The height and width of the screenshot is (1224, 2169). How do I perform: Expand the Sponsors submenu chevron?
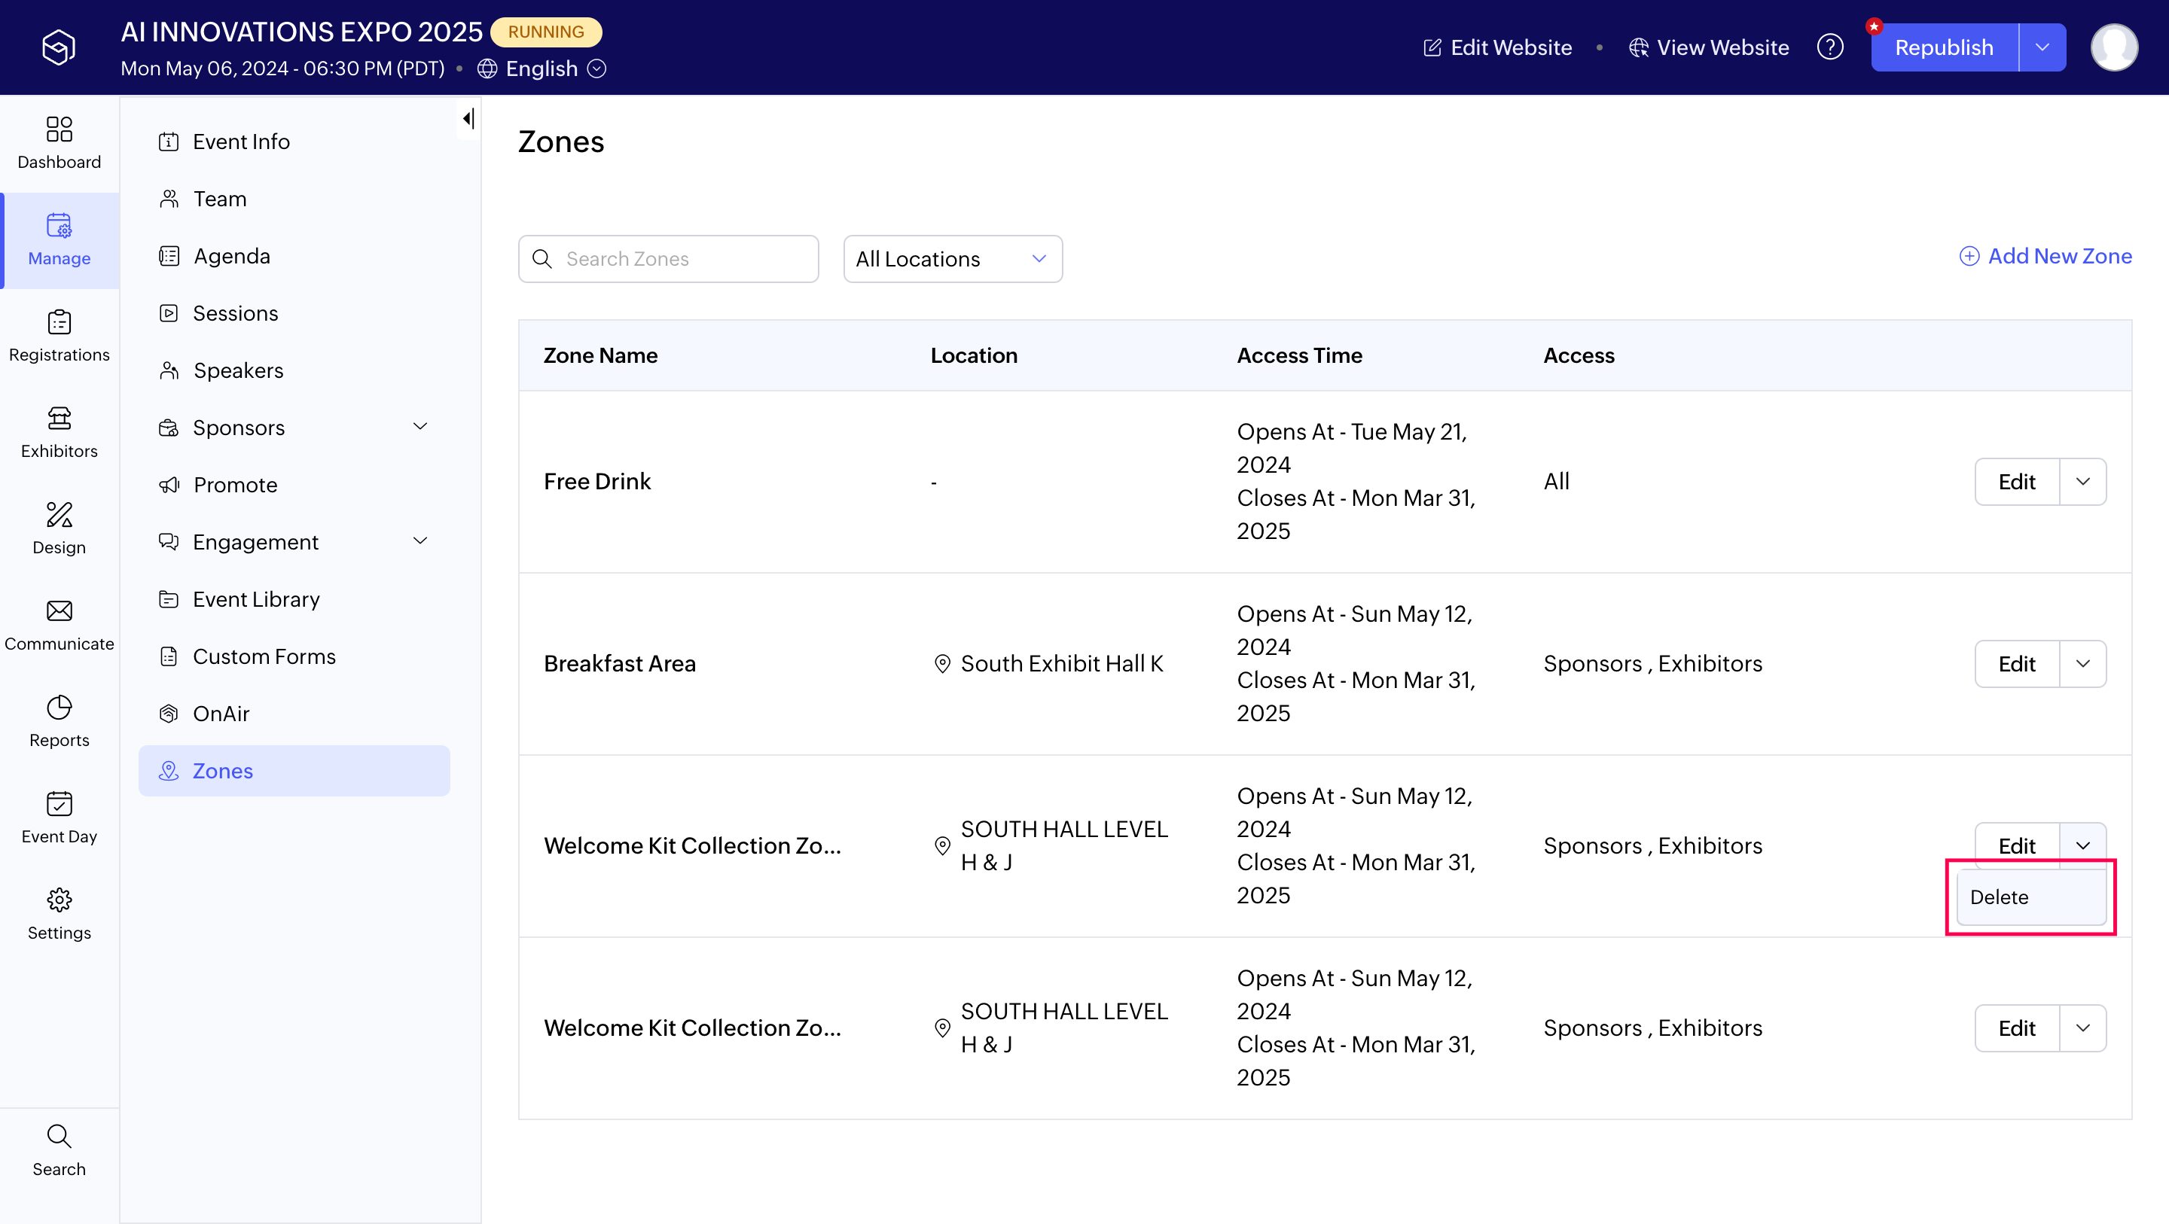pyautogui.click(x=420, y=427)
